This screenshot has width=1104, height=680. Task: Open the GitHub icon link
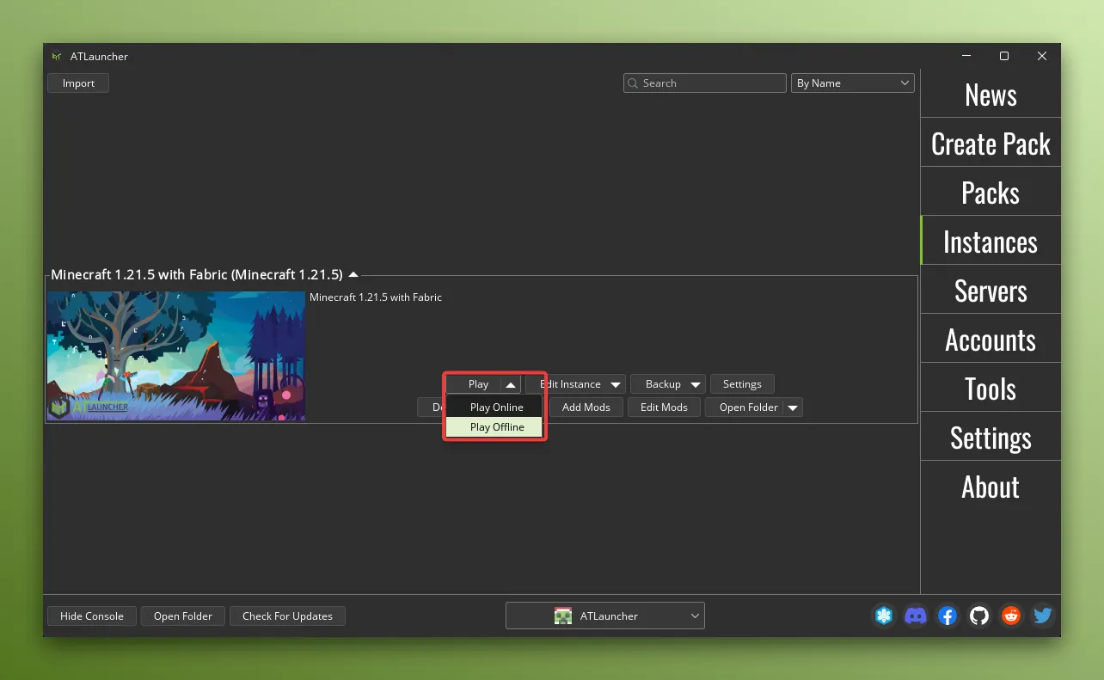tap(979, 616)
